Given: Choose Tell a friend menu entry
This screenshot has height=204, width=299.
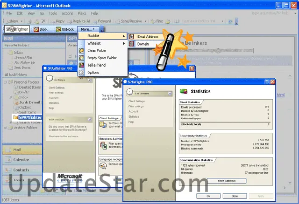Looking at the screenshot, I should [x=103, y=65].
